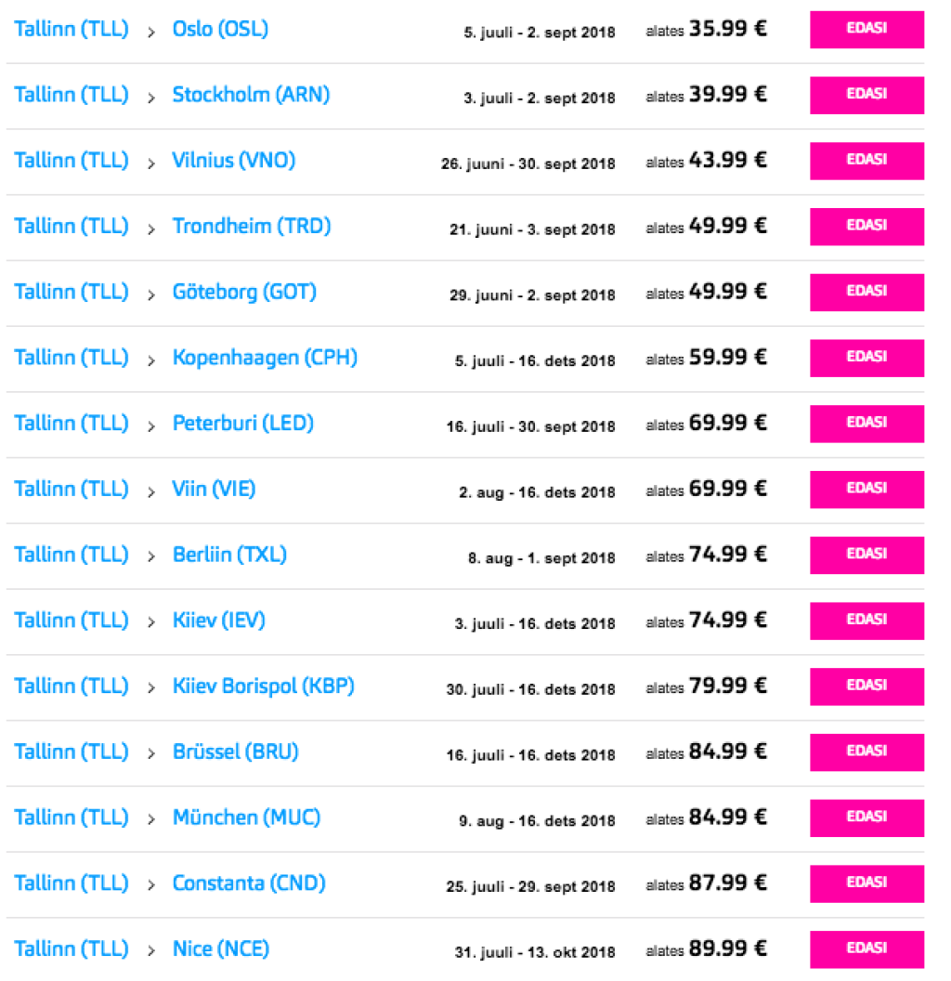
Task: Click the Kiiev (IEV) destination link
Action: (x=218, y=621)
